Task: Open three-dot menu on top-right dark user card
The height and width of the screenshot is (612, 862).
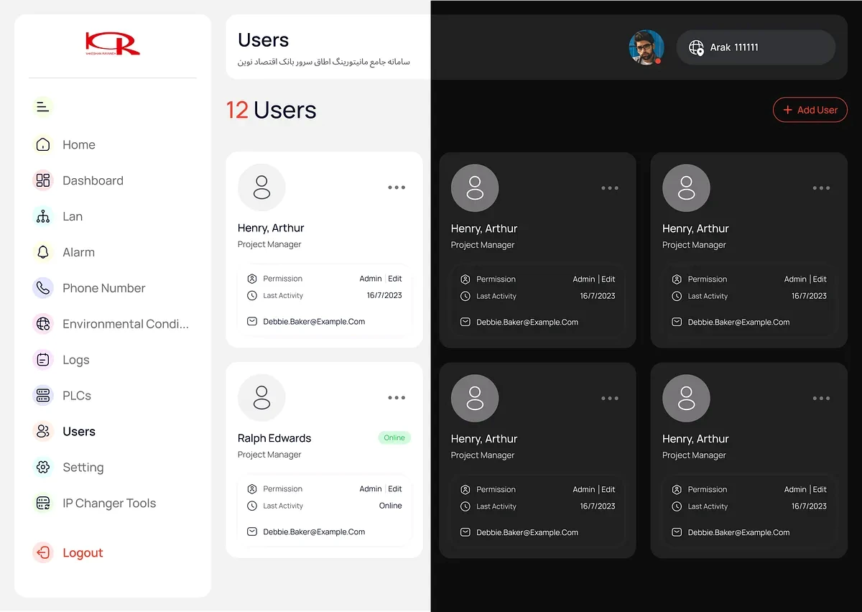Action: pos(821,188)
